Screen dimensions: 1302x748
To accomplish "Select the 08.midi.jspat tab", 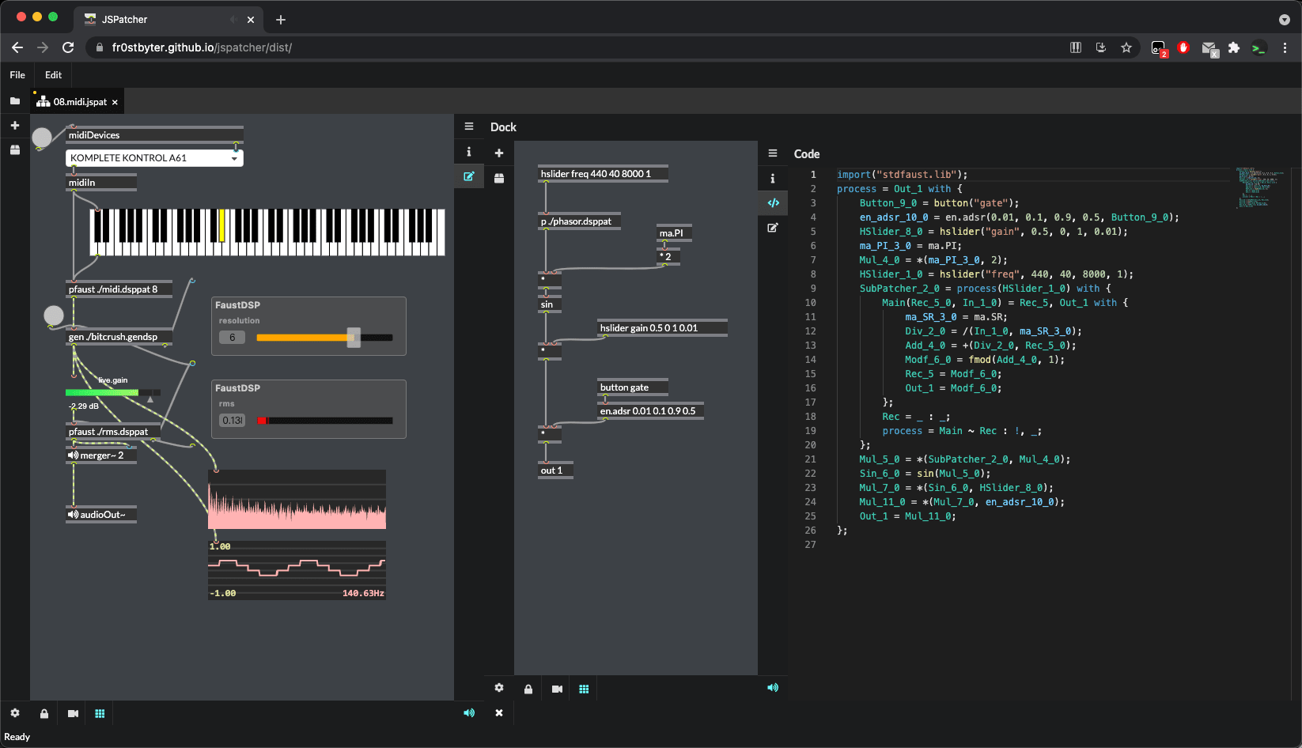I will 77,101.
